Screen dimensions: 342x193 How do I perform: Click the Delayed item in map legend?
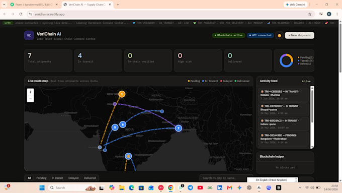[226, 81]
